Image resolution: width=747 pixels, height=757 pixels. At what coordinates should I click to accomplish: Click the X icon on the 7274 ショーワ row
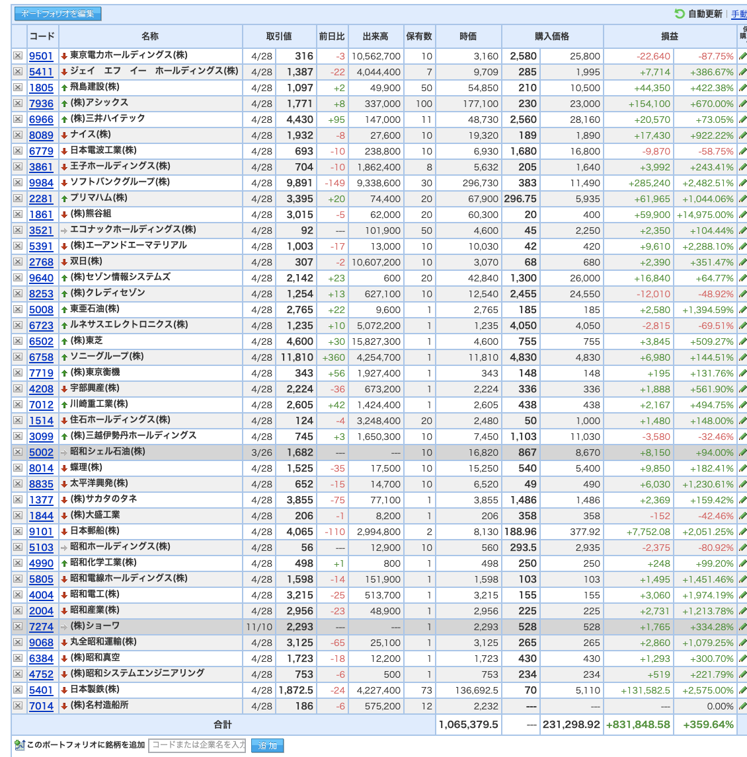click(18, 627)
